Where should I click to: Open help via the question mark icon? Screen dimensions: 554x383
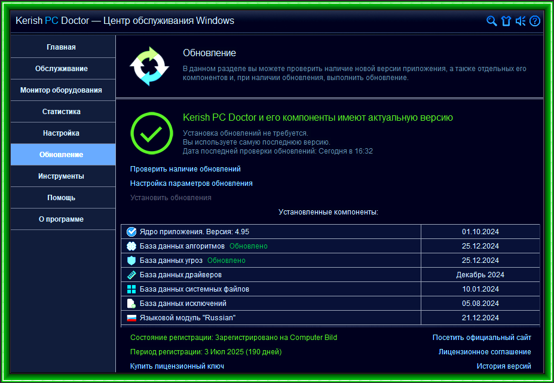coord(534,21)
